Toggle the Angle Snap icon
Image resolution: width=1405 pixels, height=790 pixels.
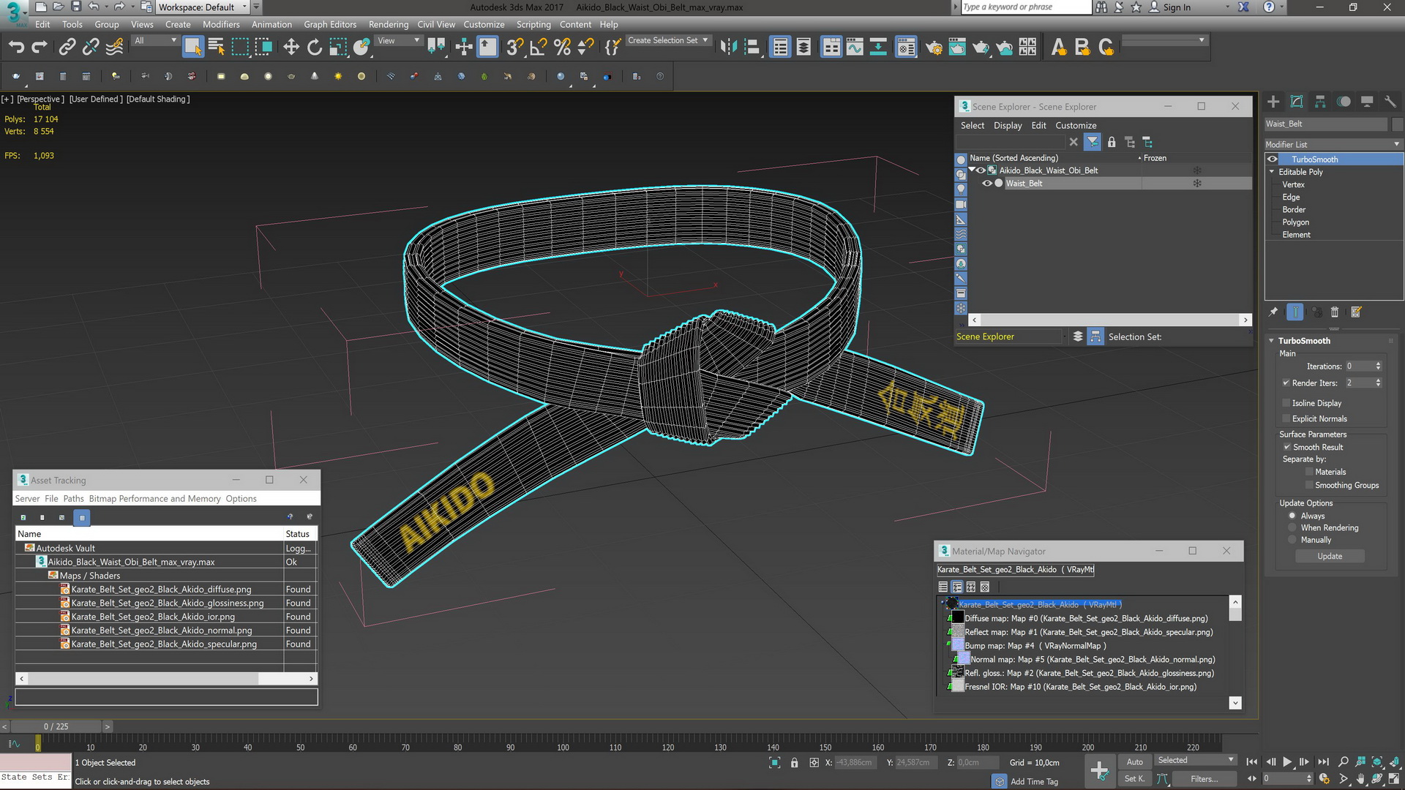point(539,48)
